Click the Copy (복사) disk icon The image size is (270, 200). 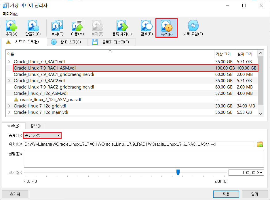click(x=57, y=26)
